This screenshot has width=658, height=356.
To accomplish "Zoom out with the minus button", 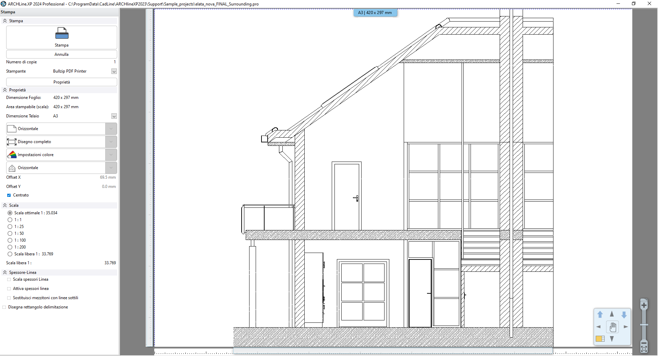I will [x=644, y=343].
